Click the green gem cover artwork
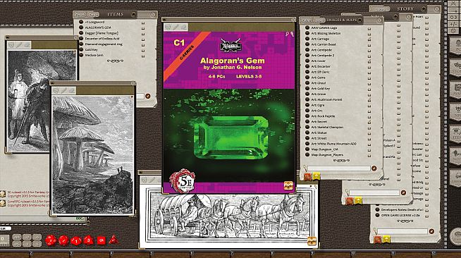Image resolution: width=461 pixels, height=258 pixels. (x=229, y=135)
